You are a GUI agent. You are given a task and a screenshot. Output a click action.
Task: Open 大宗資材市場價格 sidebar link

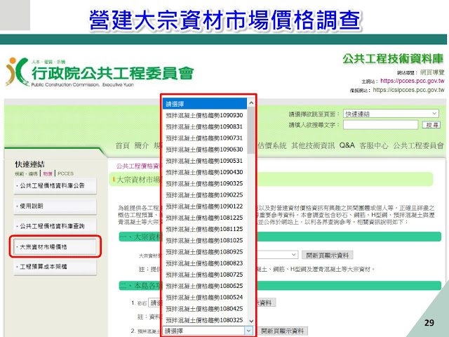55,246
